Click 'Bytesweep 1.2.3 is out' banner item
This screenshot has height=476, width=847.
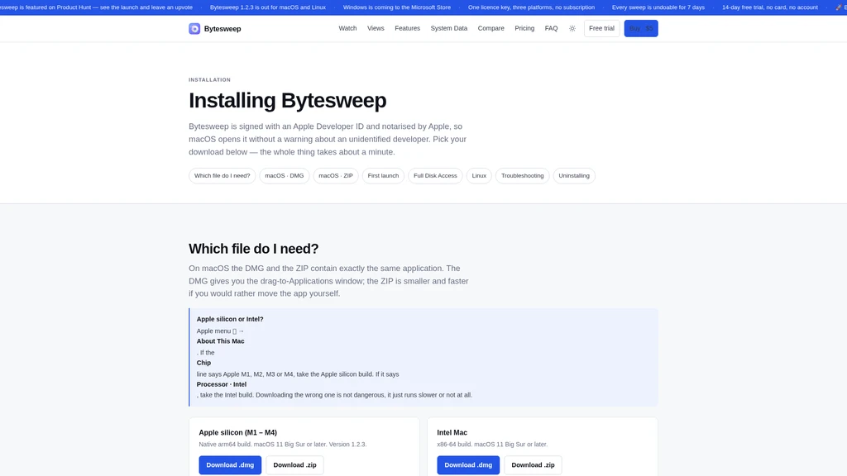tap(268, 7)
